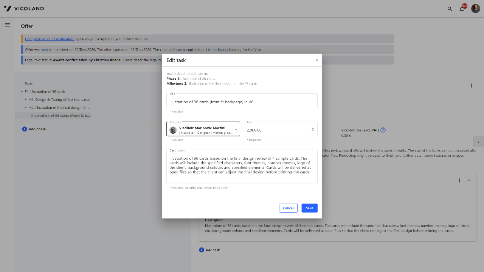Viewport: 484px width, 272px height.
Task: Open the notifications bell
Action: [x=462, y=9]
